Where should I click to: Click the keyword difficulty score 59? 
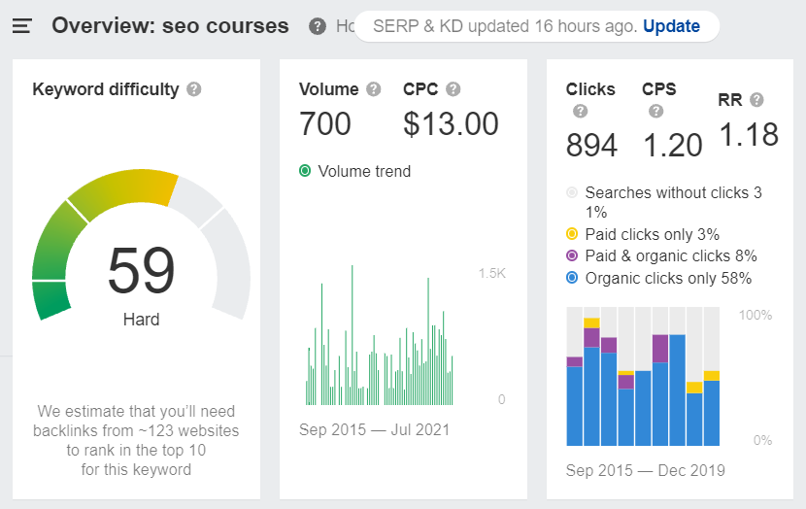(x=141, y=271)
